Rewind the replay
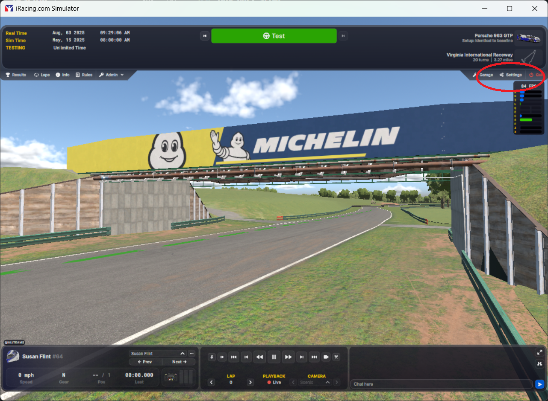Viewport: 548px width, 401px height. [259, 357]
